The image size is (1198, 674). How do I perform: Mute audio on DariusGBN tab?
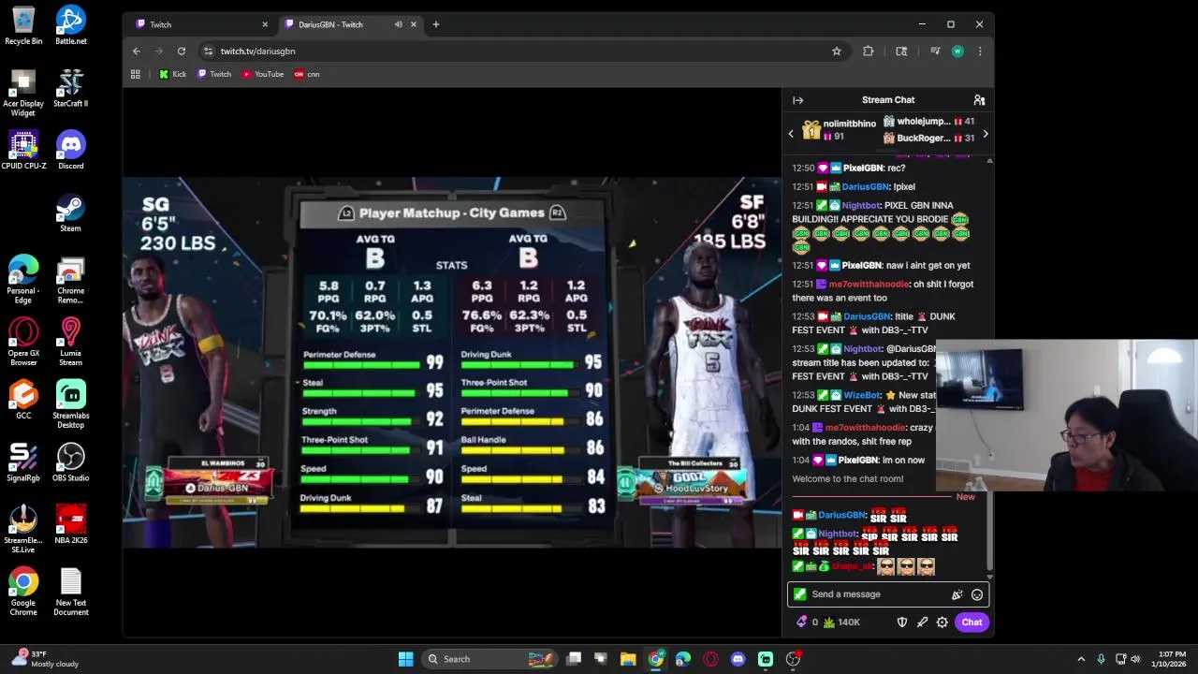[399, 24]
